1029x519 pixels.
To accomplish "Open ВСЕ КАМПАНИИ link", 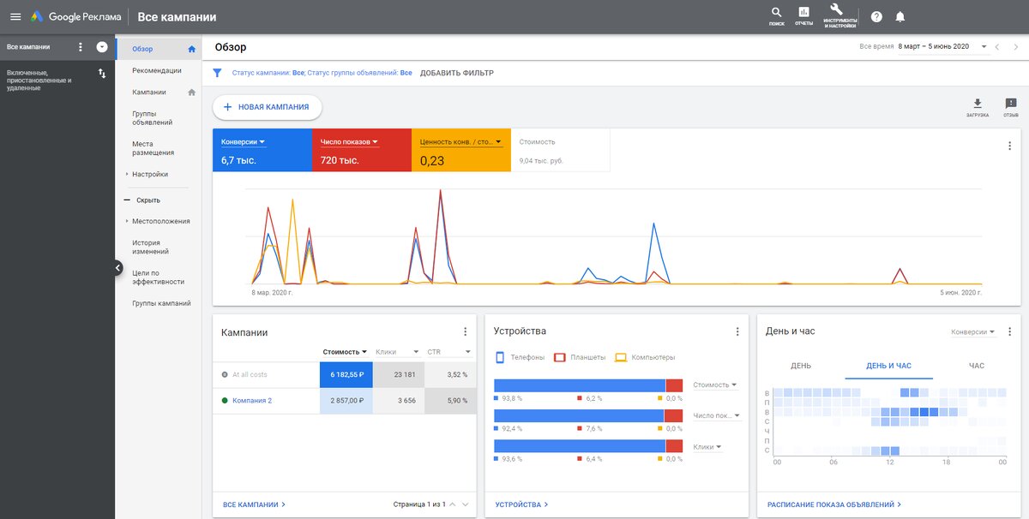I will (255, 504).
